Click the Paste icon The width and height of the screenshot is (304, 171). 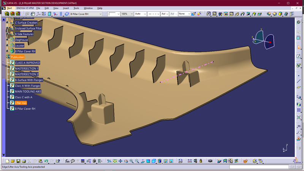click(x=40, y=161)
